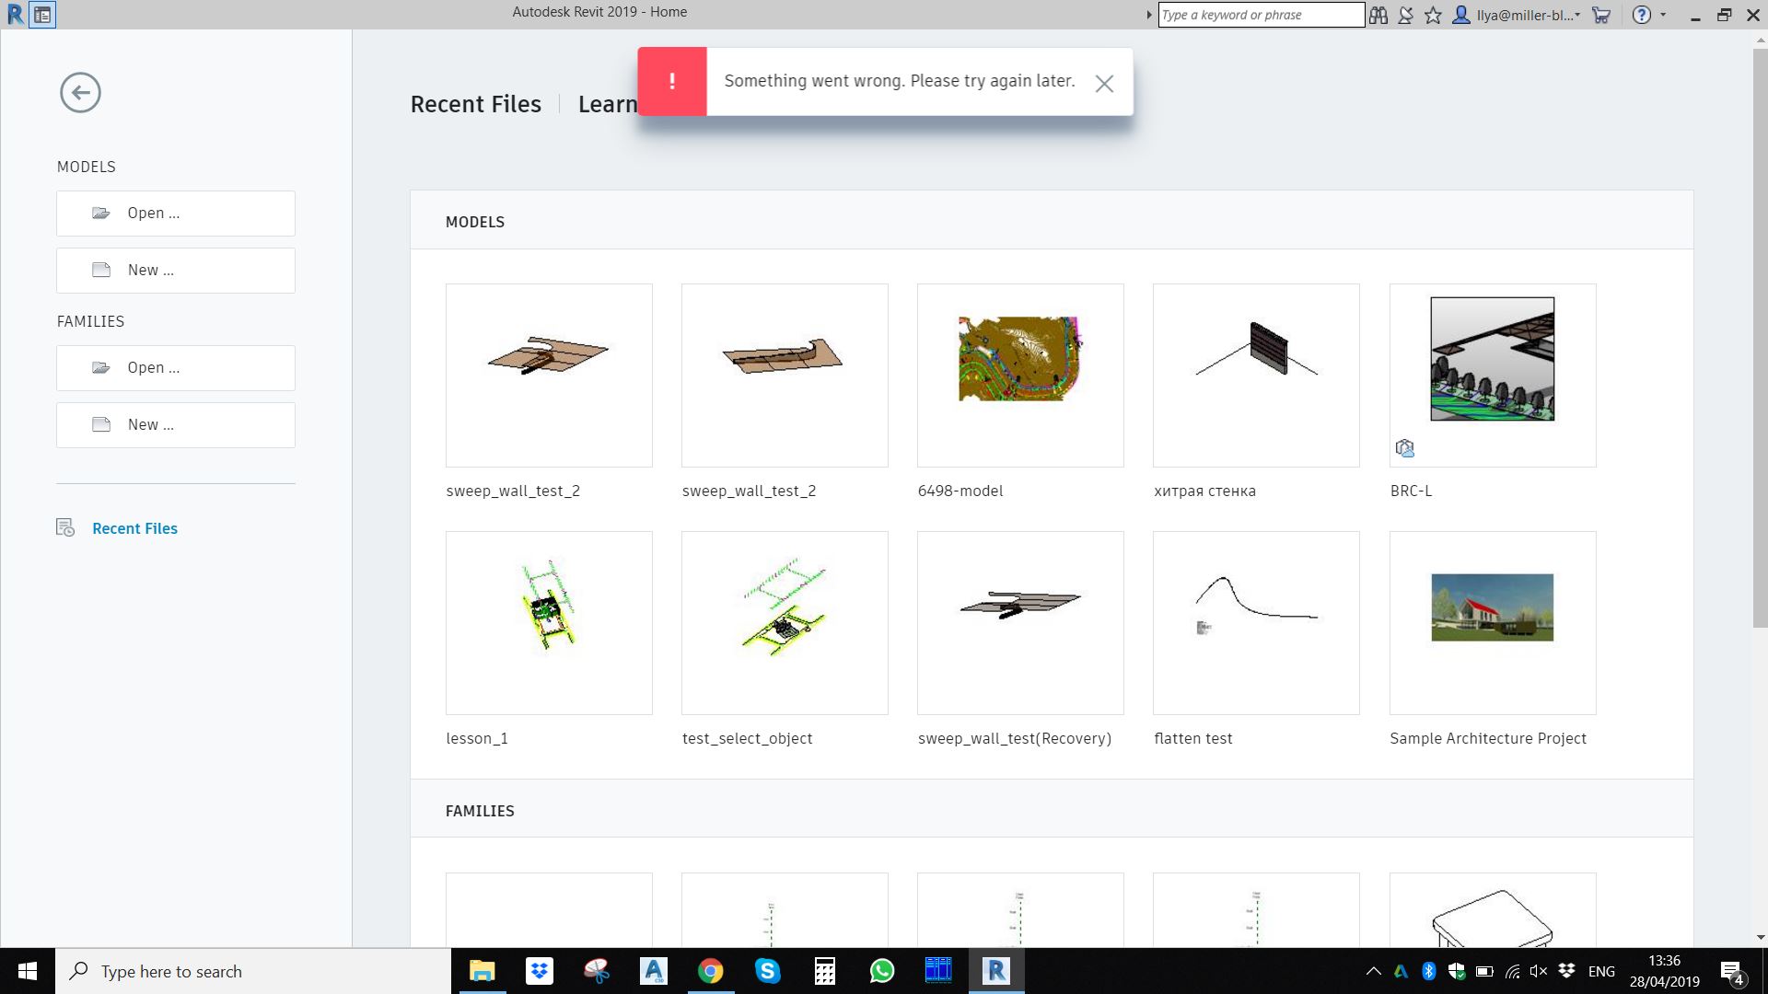The height and width of the screenshot is (994, 1768).
Task: Click the muted volume tray icon
Action: (x=1539, y=971)
